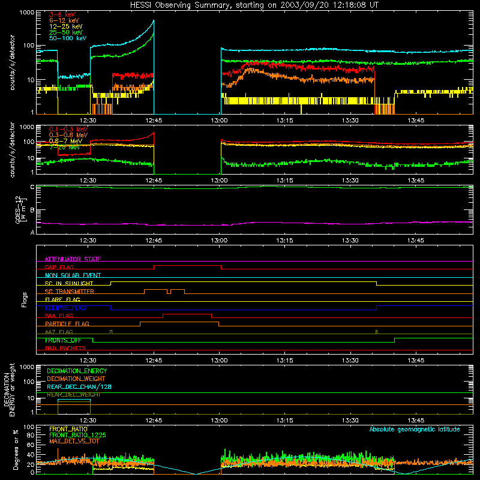Select the 'MAX_DET_VS_TOT' legend label
Viewport: 480px width, 480px height.
pyautogui.click(x=74, y=441)
